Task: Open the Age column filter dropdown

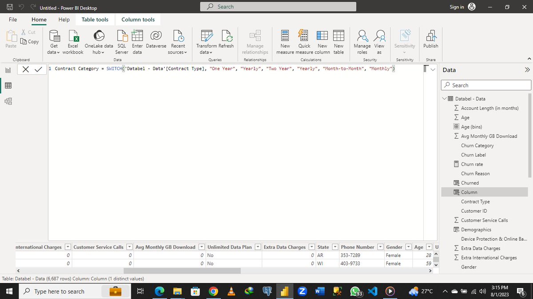Action: [430, 247]
